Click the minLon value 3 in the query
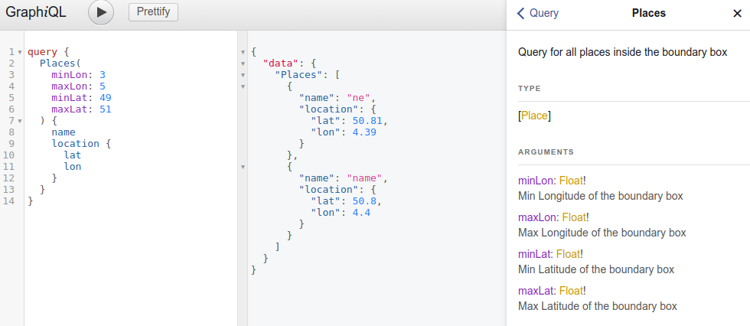 [x=103, y=74]
